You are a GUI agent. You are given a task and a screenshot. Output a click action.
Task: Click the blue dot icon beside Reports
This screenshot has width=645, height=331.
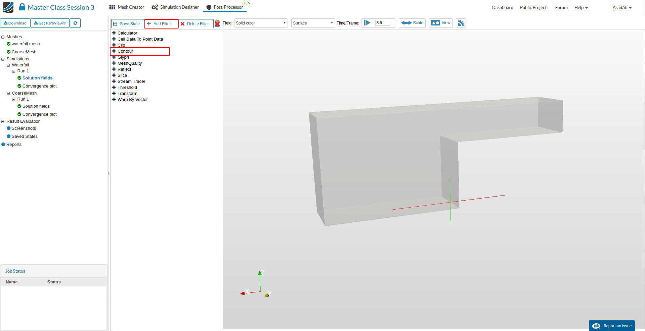[x=3, y=145]
